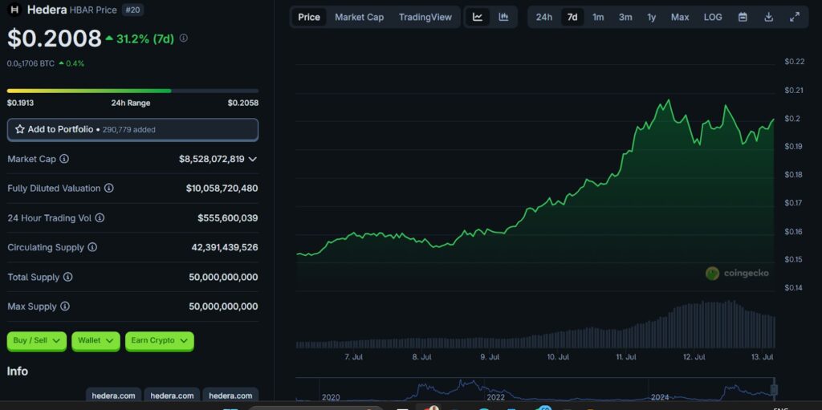Open the Earn Crypto dropdown
The height and width of the screenshot is (410, 822).
[x=160, y=341]
